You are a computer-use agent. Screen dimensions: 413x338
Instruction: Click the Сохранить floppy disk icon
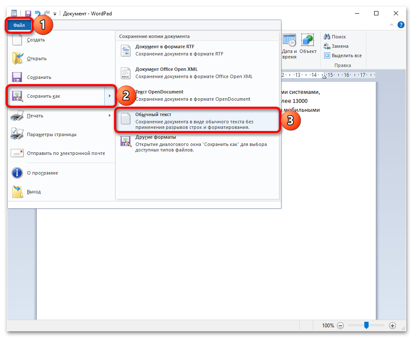point(17,77)
